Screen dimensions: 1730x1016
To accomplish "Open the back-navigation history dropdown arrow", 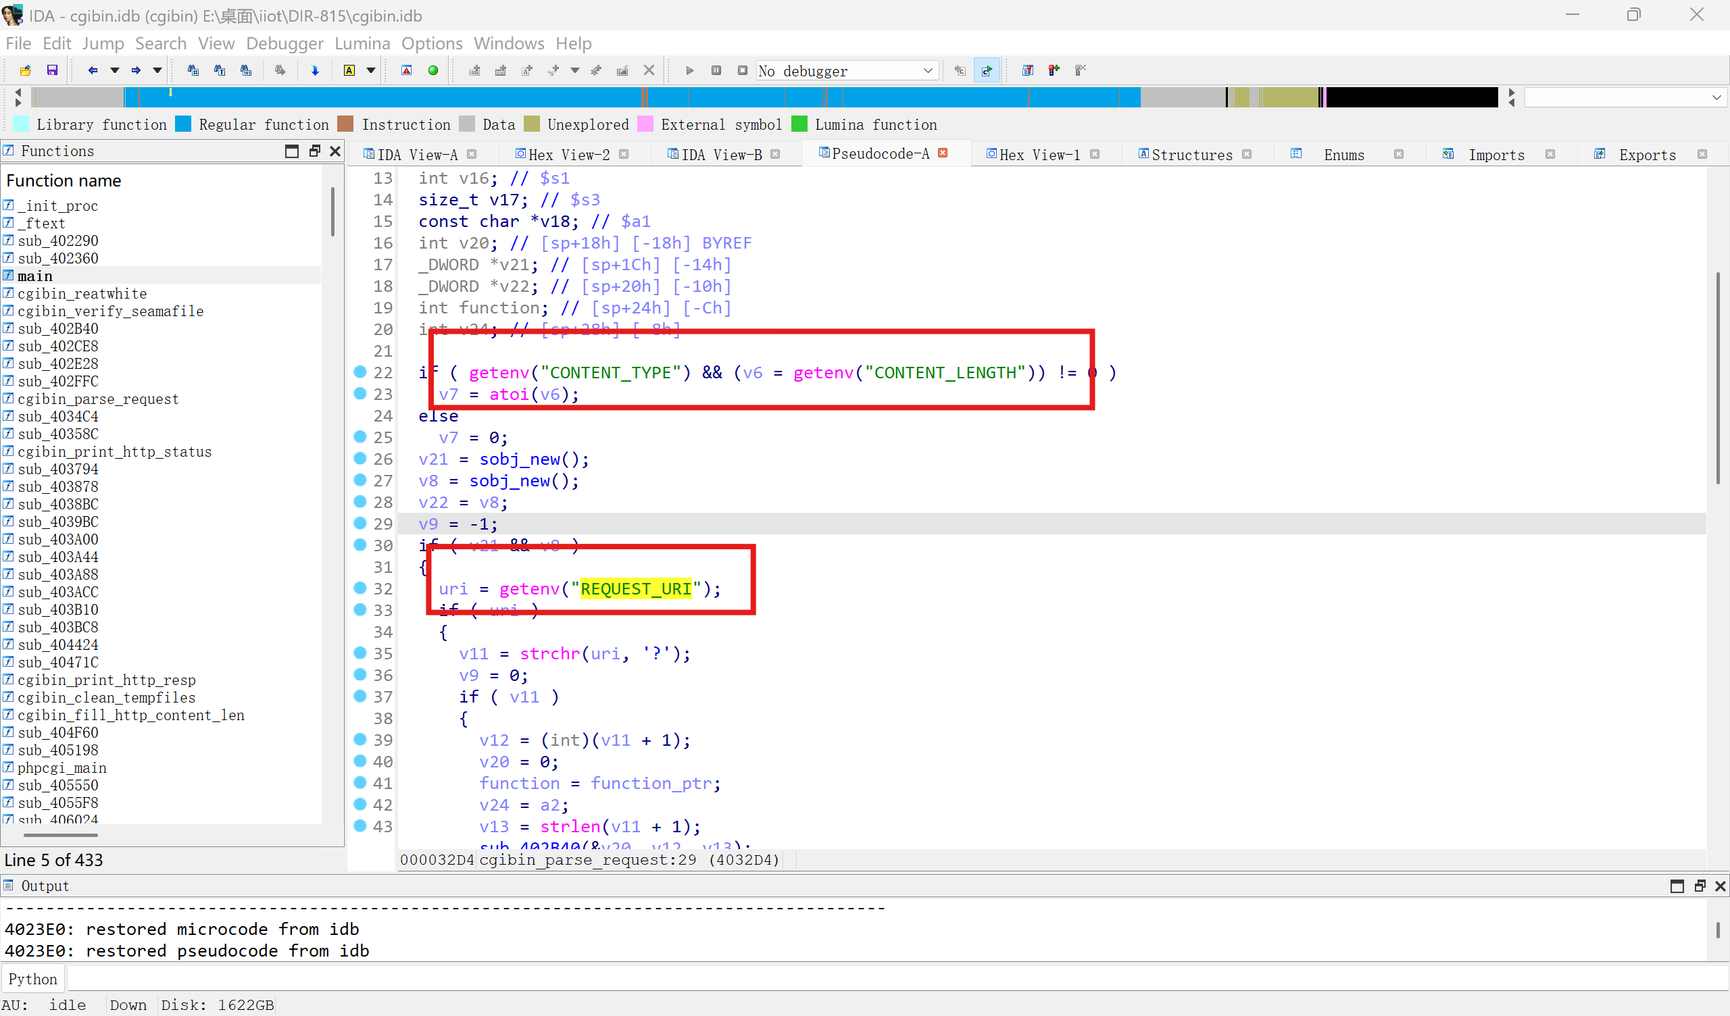I will click(x=115, y=70).
